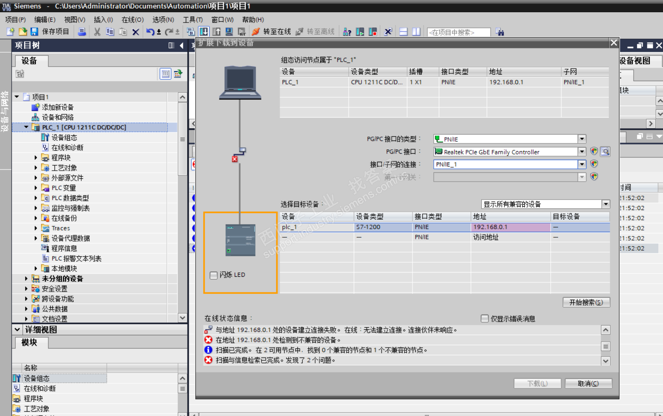Click the cut scissors icon

coord(97,32)
